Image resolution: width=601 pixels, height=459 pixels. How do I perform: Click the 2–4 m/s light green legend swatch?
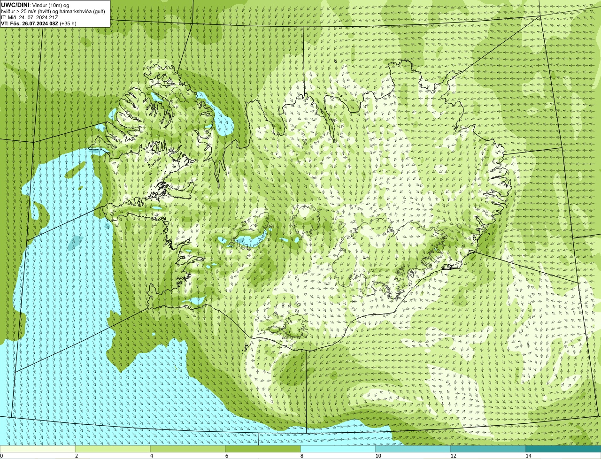point(113,449)
